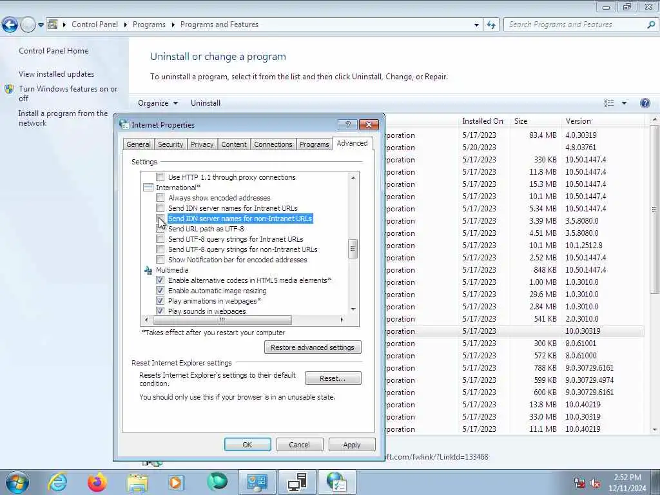Open View installed updates link
The image size is (660, 495).
[57, 74]
